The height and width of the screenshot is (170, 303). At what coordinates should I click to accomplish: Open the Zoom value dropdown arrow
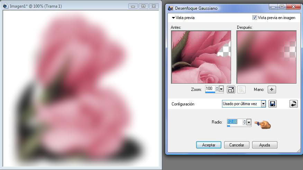pos(221,89)
